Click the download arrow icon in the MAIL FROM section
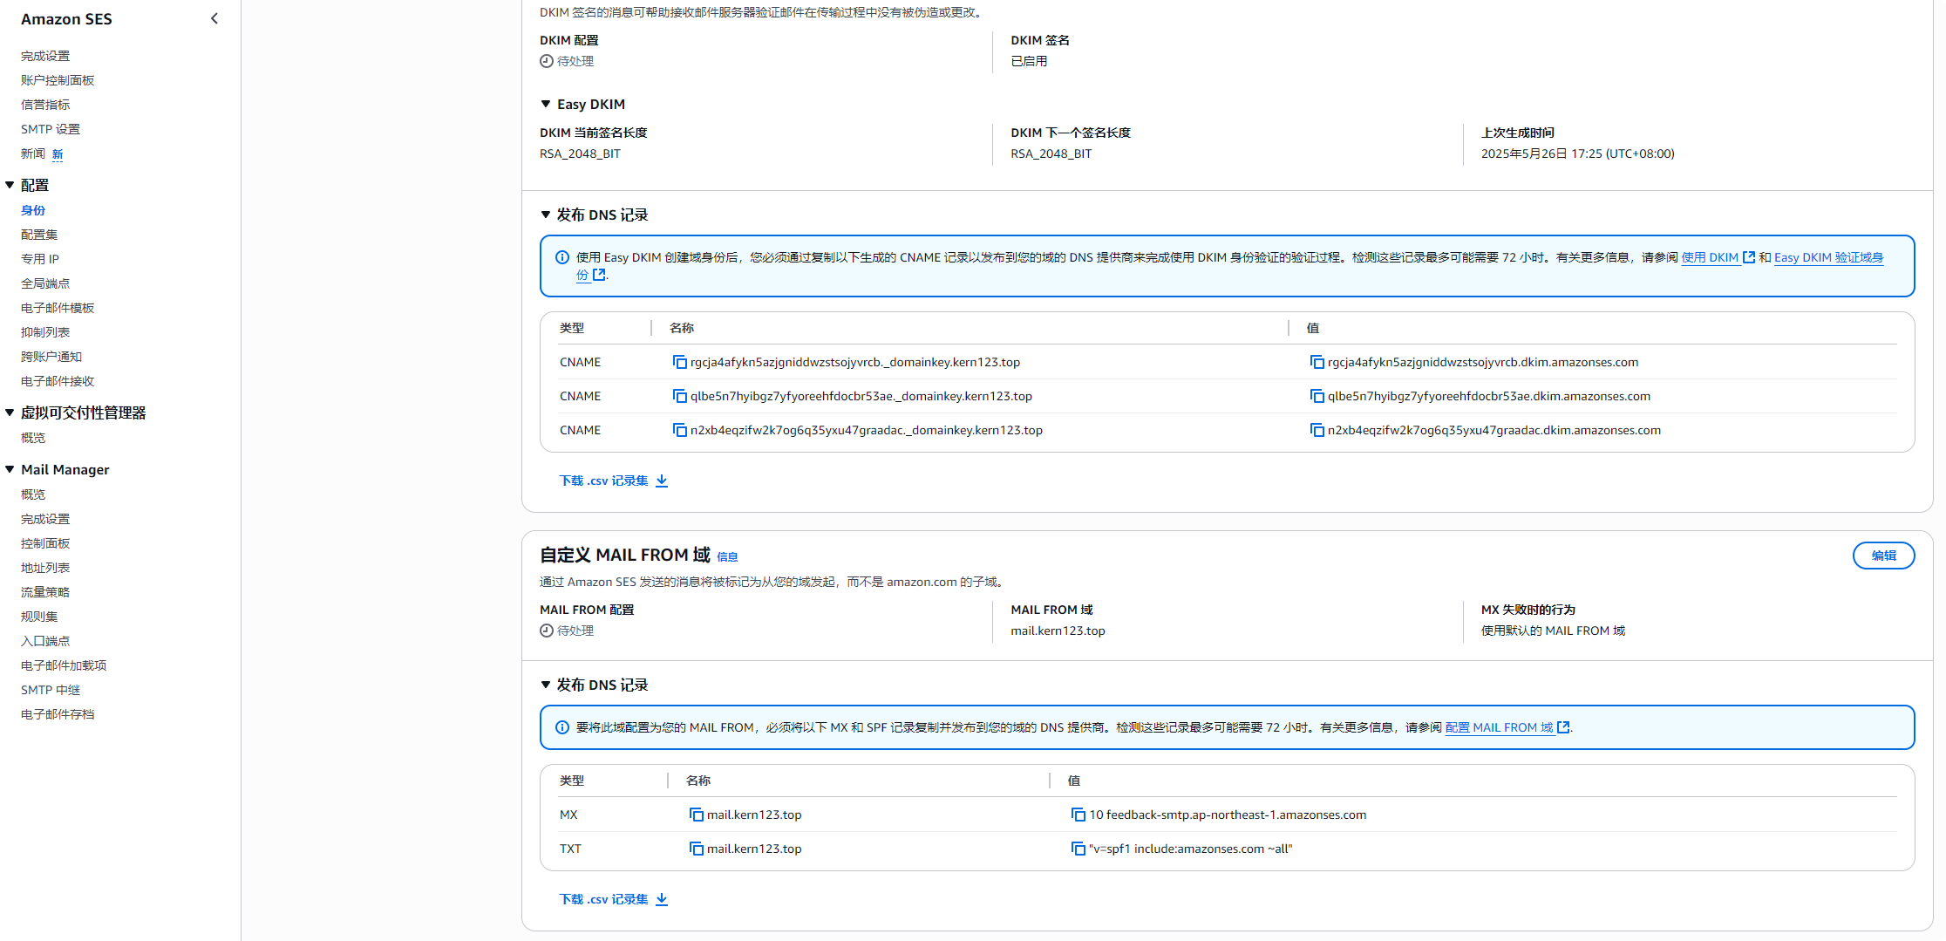This screenshot has height=941, width=1946. pos(662,899)
